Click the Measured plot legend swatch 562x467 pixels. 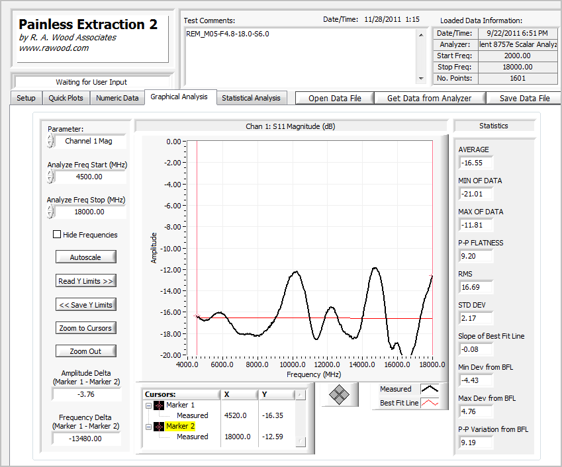click(x=430, y=389)
